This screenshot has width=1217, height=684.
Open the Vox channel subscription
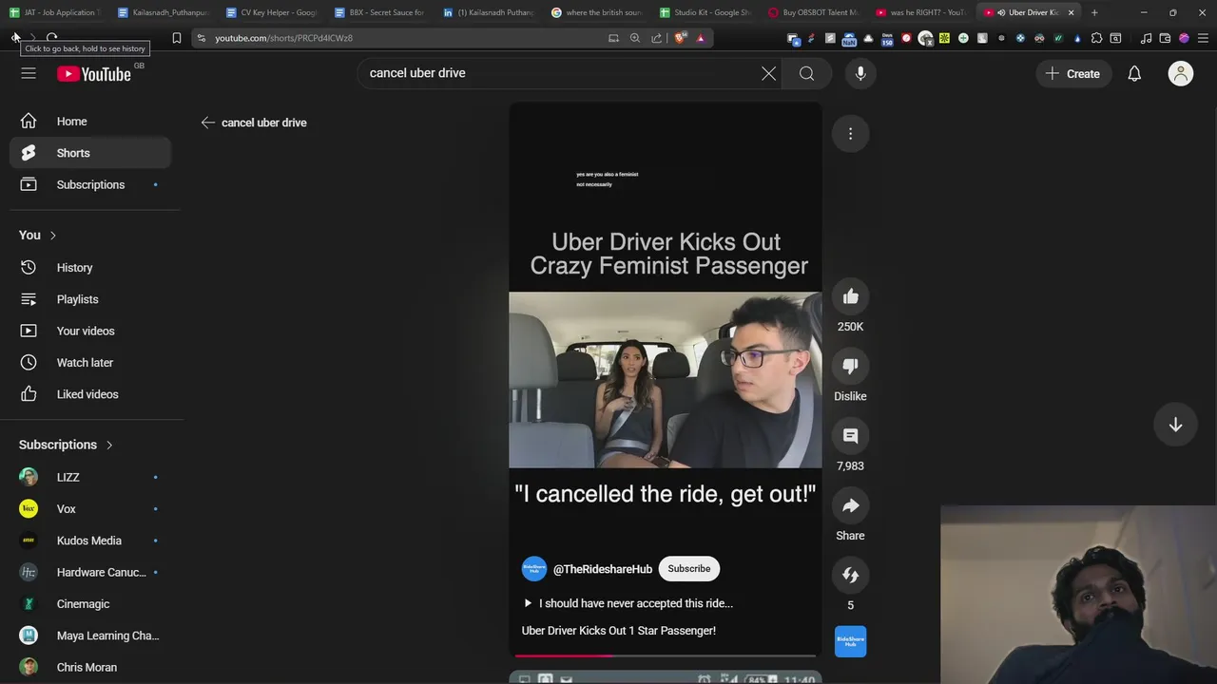pyautogui.click(x=90, y=509)
